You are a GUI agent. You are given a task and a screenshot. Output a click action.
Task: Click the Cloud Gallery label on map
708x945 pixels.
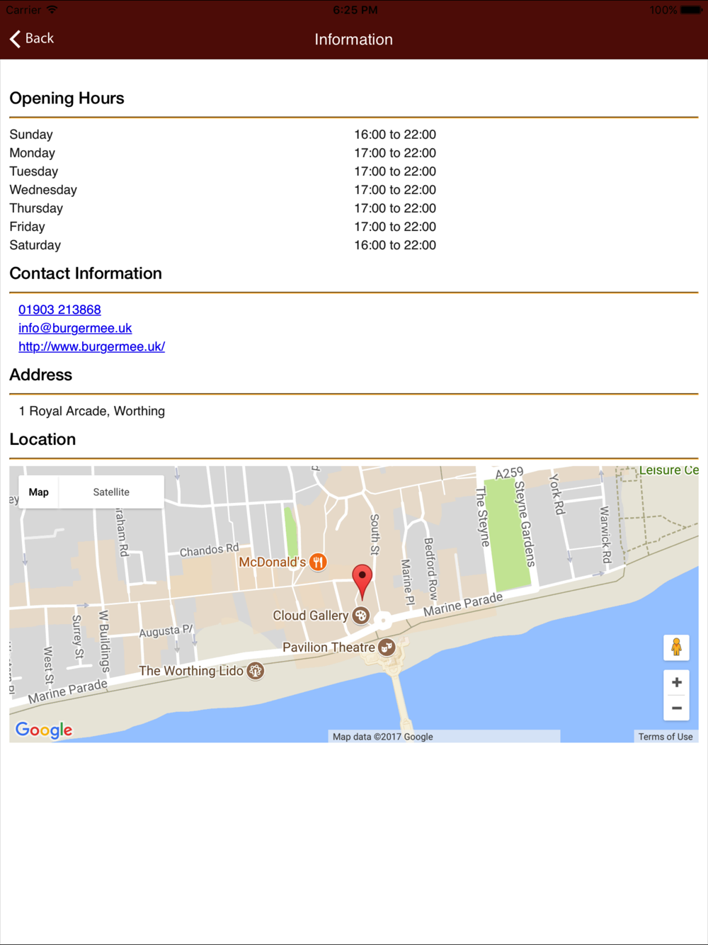pyautogui.click(x=310, y=616)
